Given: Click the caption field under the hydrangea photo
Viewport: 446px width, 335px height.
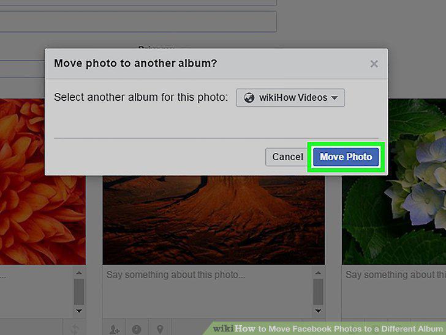Looking at the screenshot, I should tap(394, 292).
